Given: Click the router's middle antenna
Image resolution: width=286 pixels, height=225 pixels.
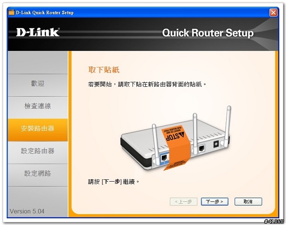Looking at the screenshot, I should pyautogui.click(x=195, y=134).
